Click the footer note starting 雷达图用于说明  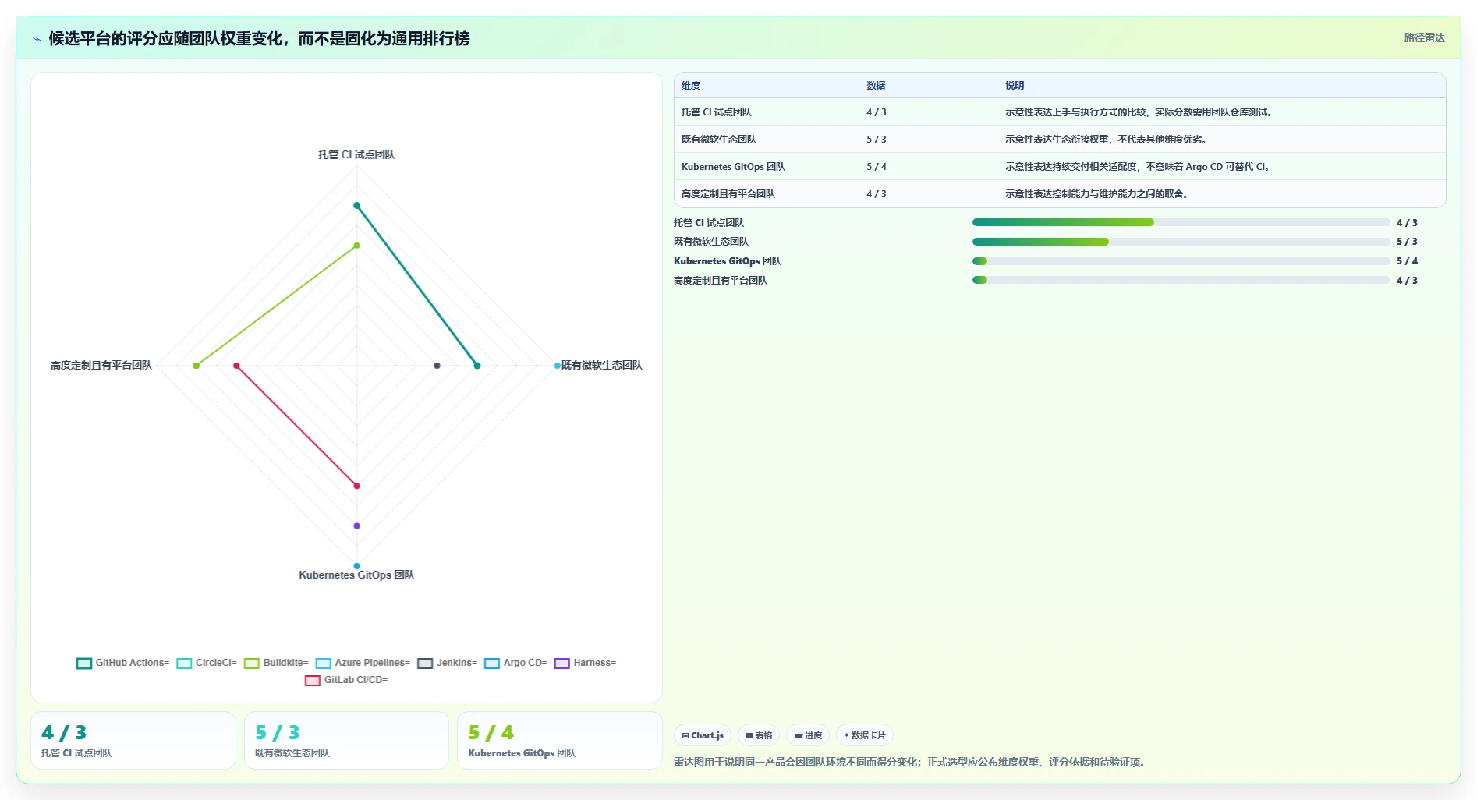point(911,763)
